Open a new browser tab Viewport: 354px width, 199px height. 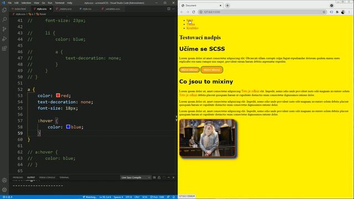click(x=227, y=6)
